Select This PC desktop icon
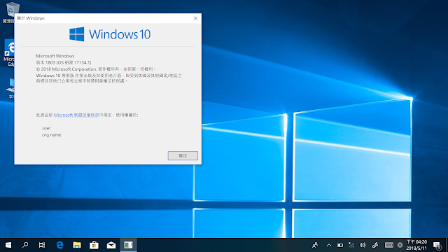The width and height of the screenshot is (448, 252). pos(11,89)
